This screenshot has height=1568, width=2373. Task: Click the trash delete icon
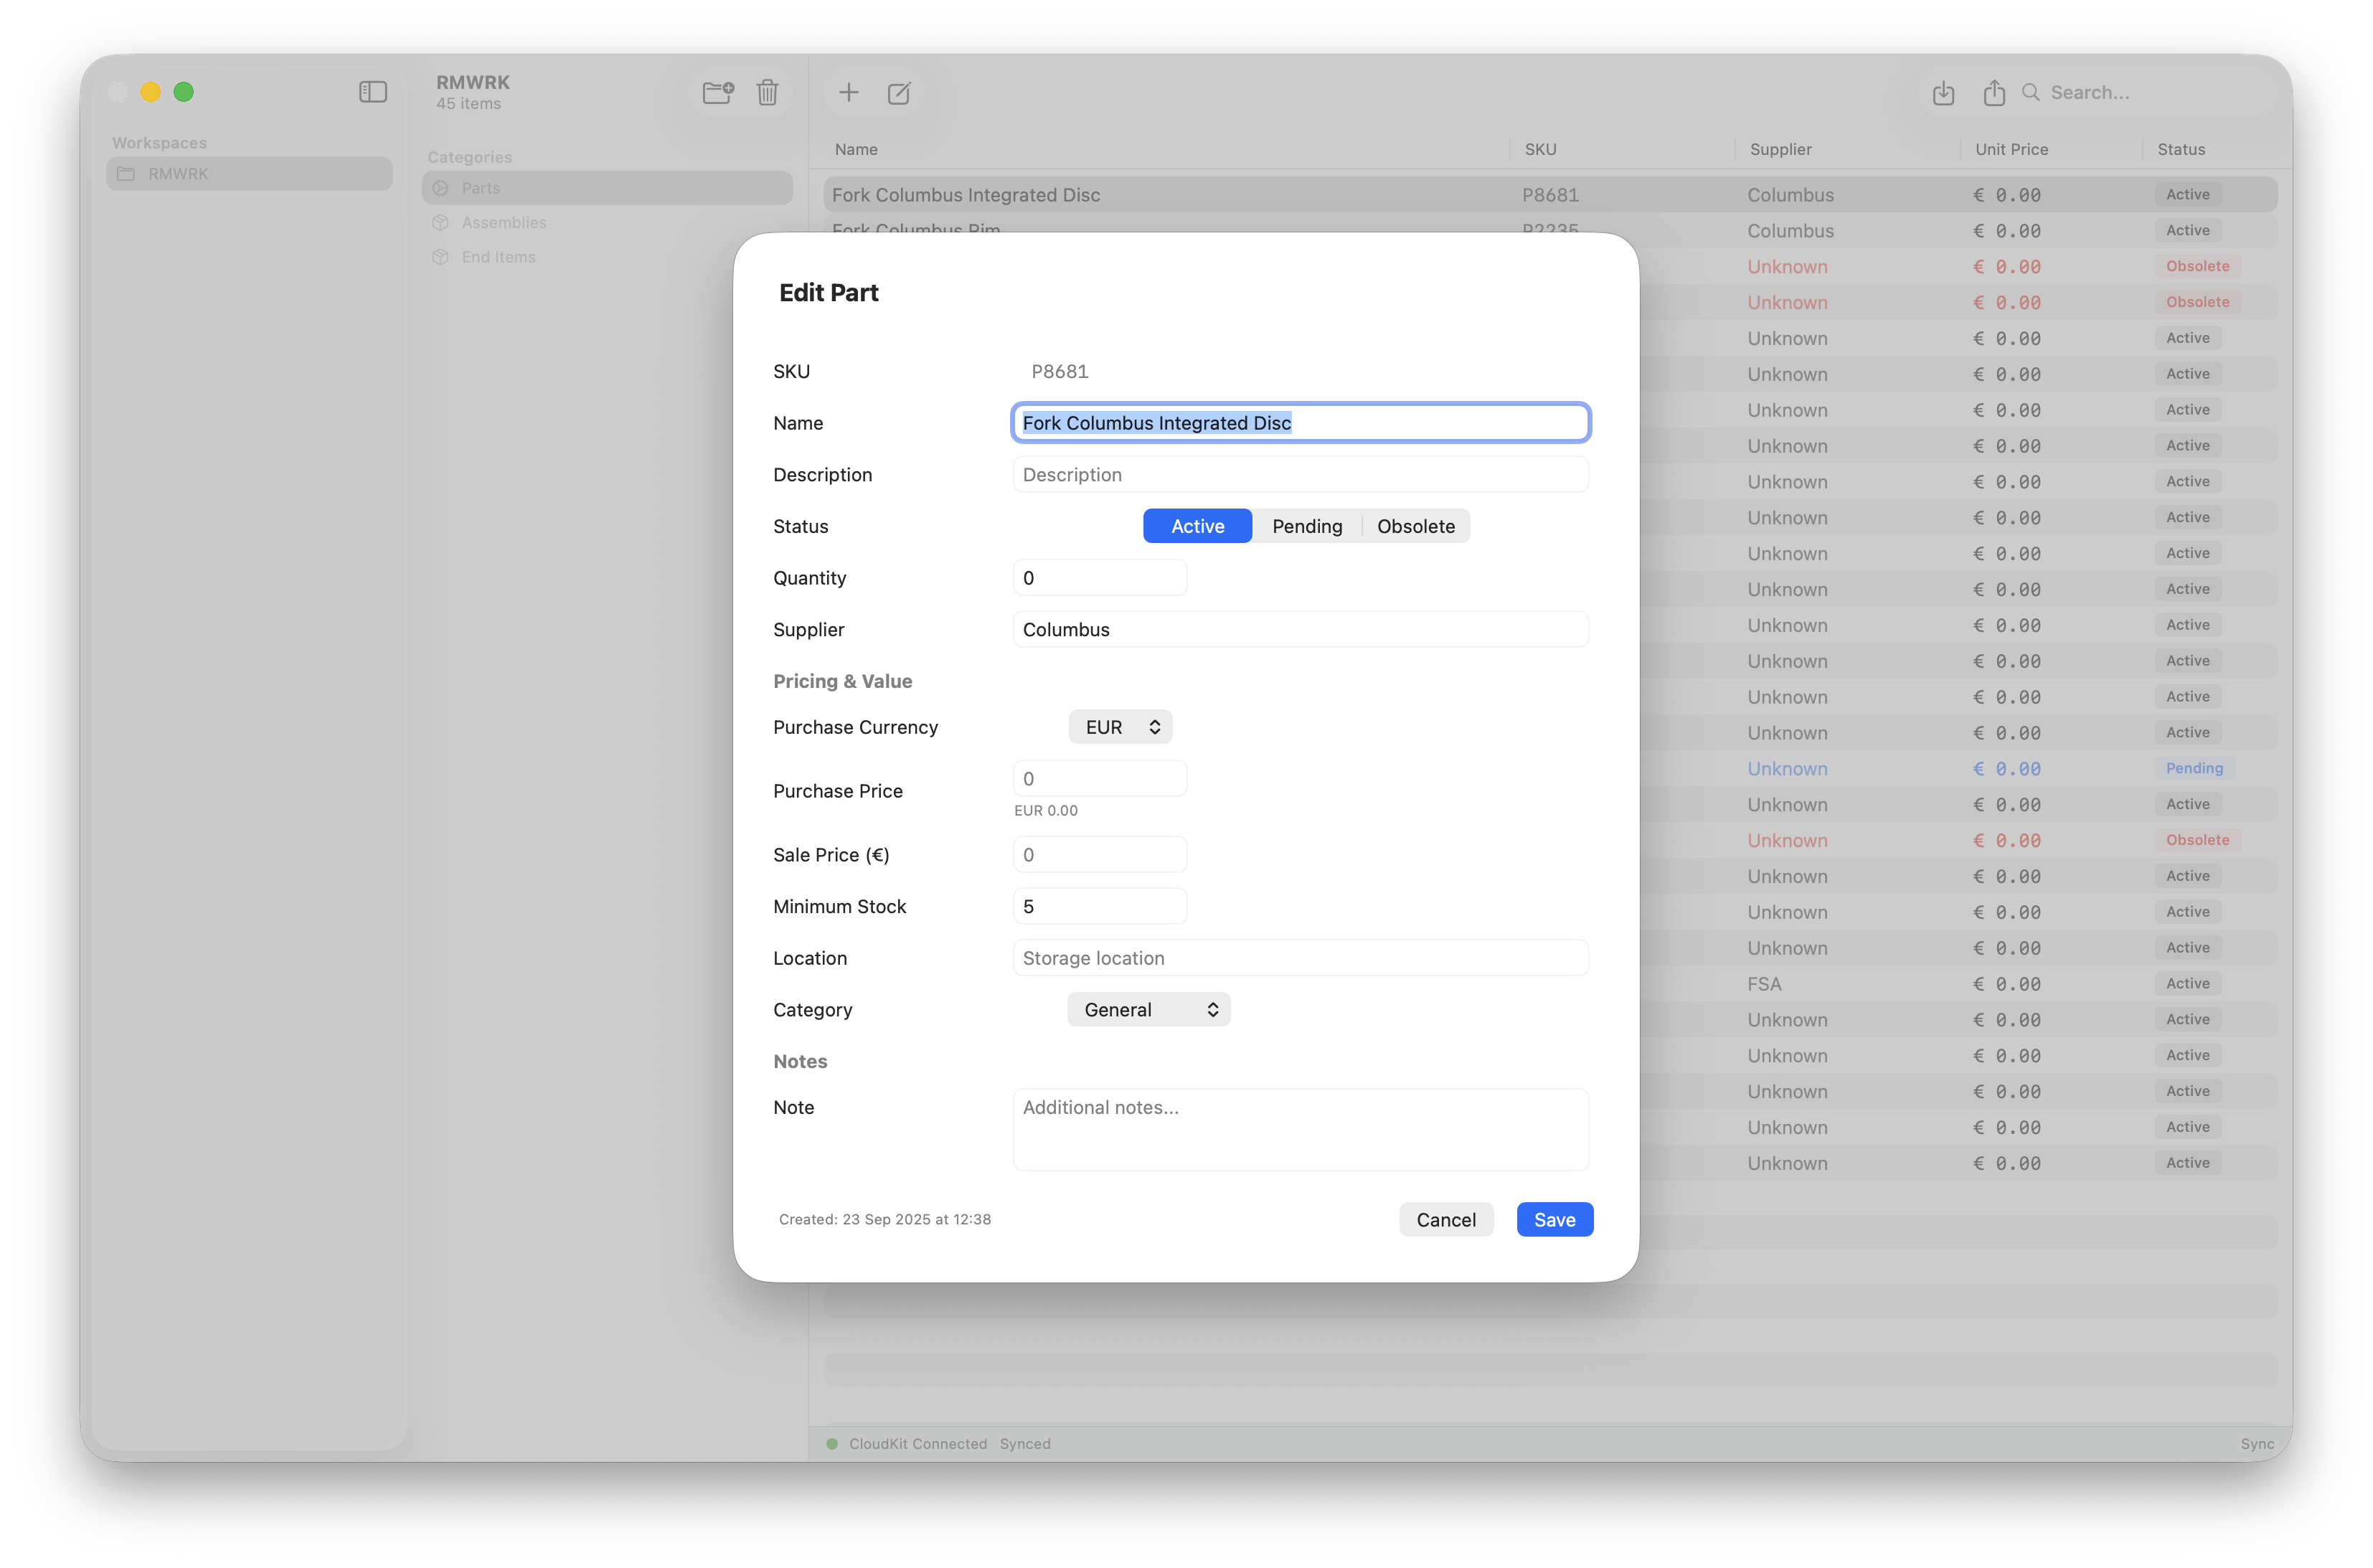[x=767, y=93]
